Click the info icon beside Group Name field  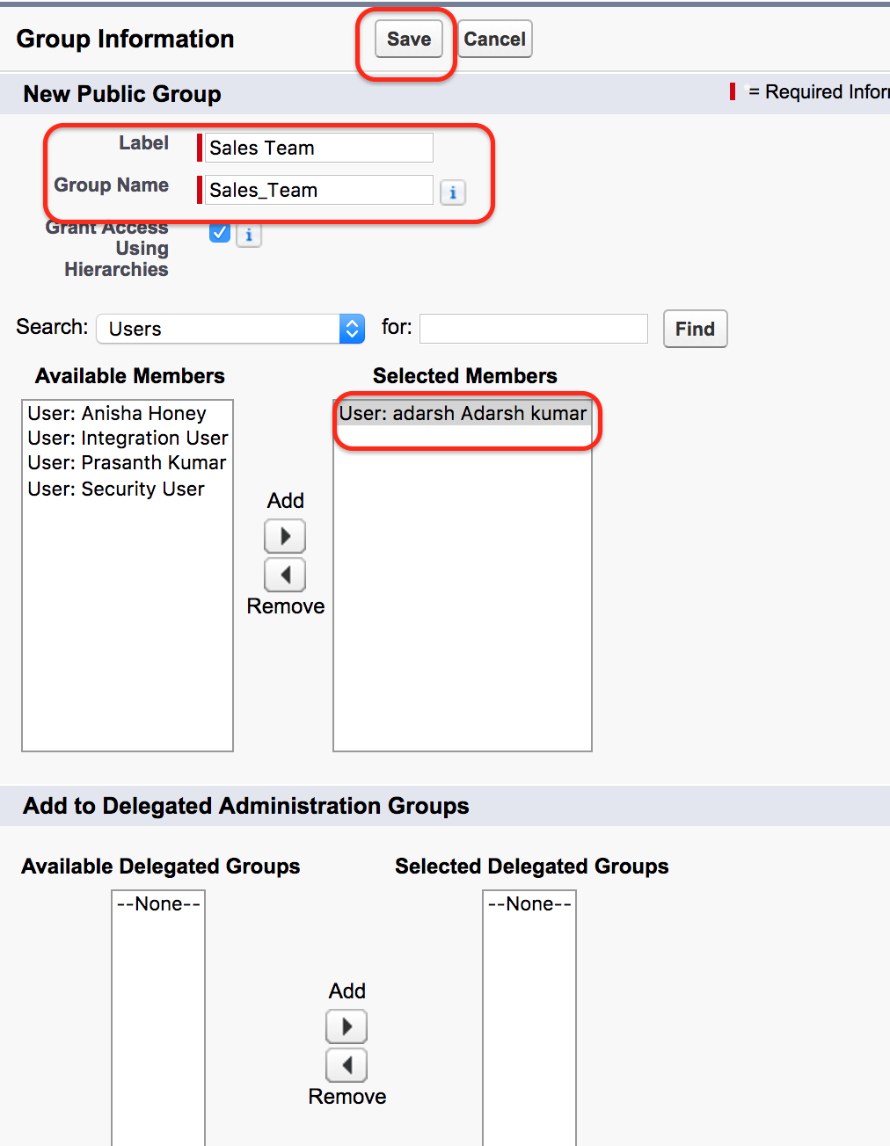click(x=453, y=192)
